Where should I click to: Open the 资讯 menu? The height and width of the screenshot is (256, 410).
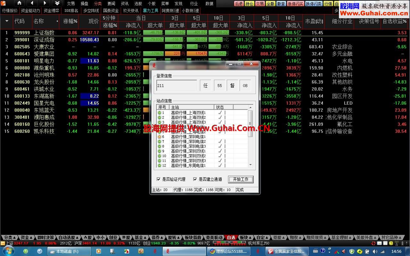125,4
